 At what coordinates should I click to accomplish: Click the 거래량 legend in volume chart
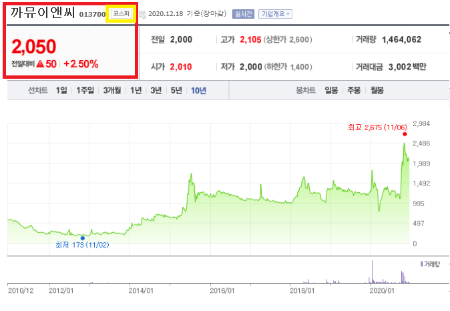coord(430,264)
